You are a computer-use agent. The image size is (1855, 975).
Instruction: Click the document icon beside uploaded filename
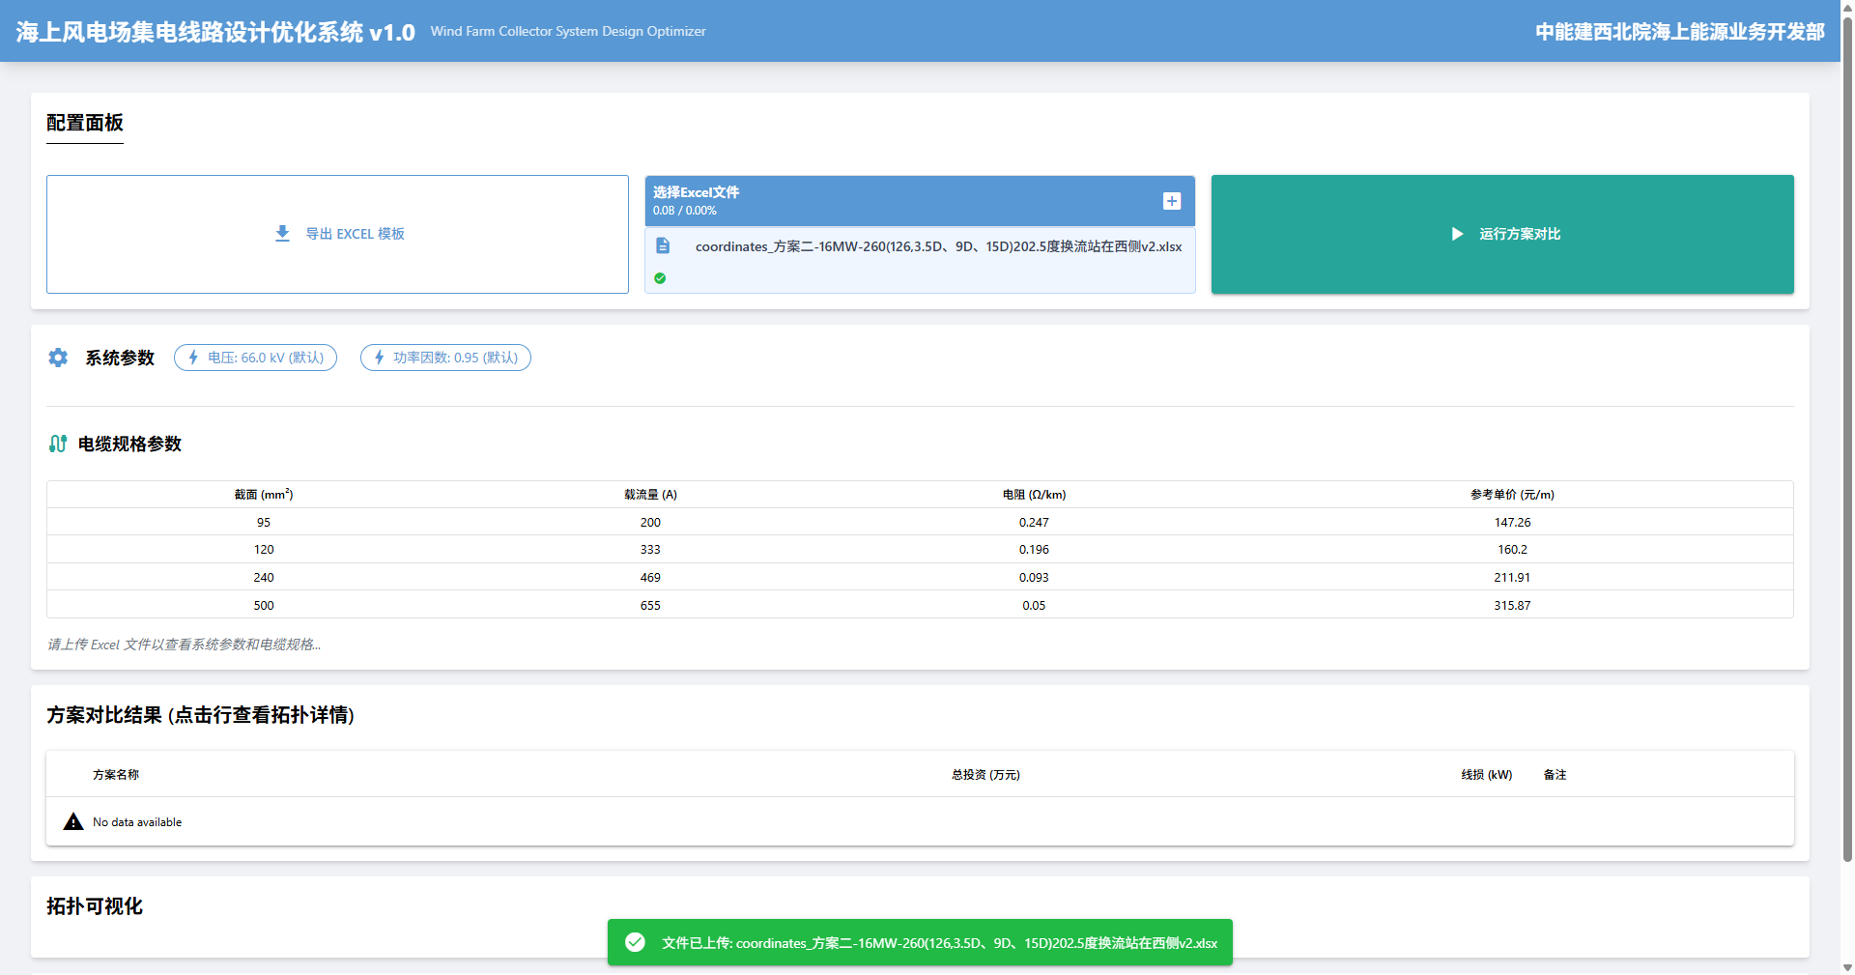[663, 246]
